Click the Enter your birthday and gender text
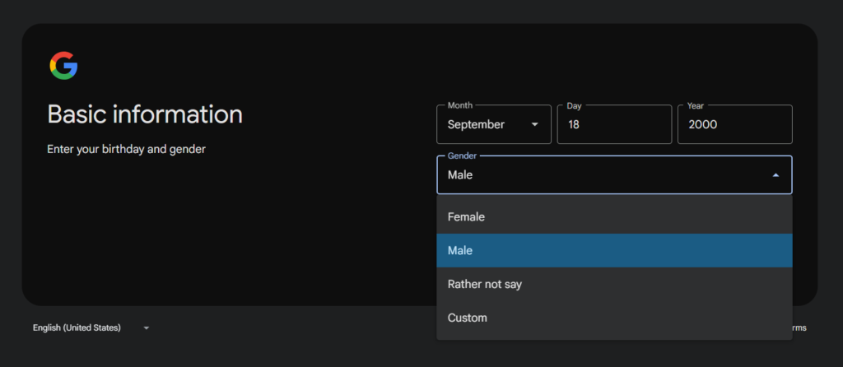Image resolution: width=843 pixels, height=367 pixels. click(126, 149)
